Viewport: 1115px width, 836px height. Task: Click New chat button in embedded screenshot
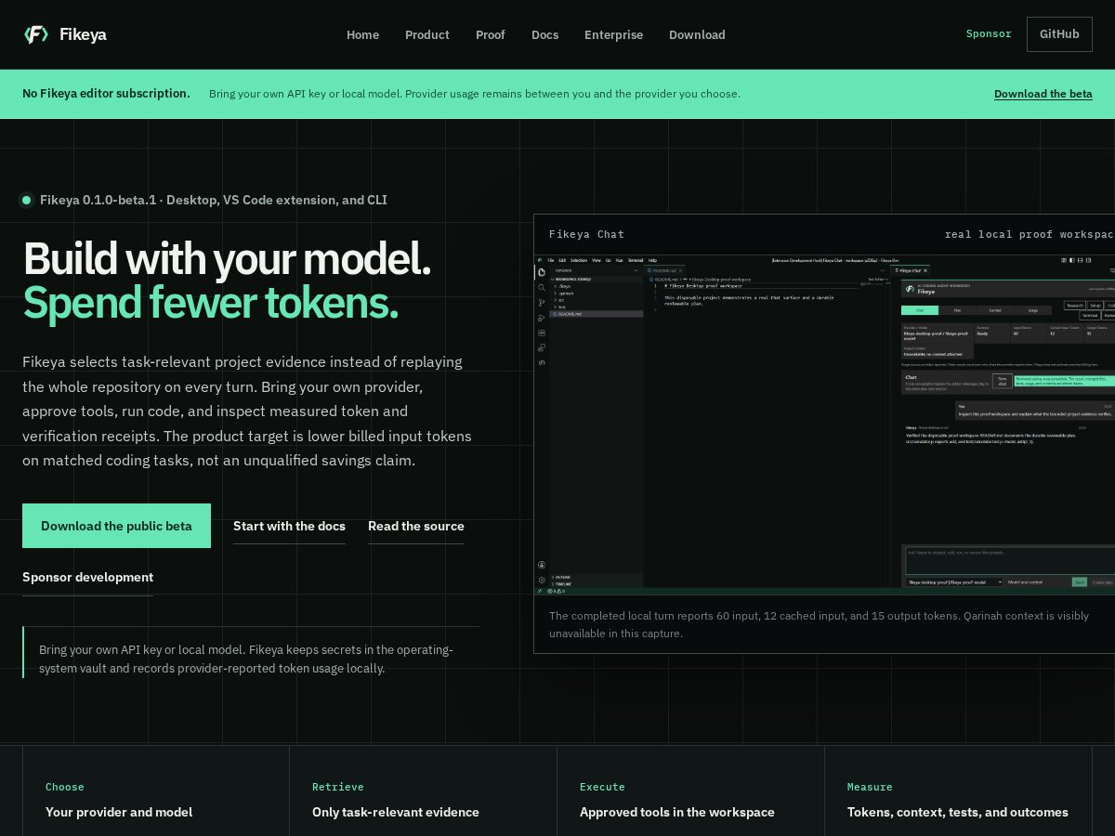point(1003,381)
